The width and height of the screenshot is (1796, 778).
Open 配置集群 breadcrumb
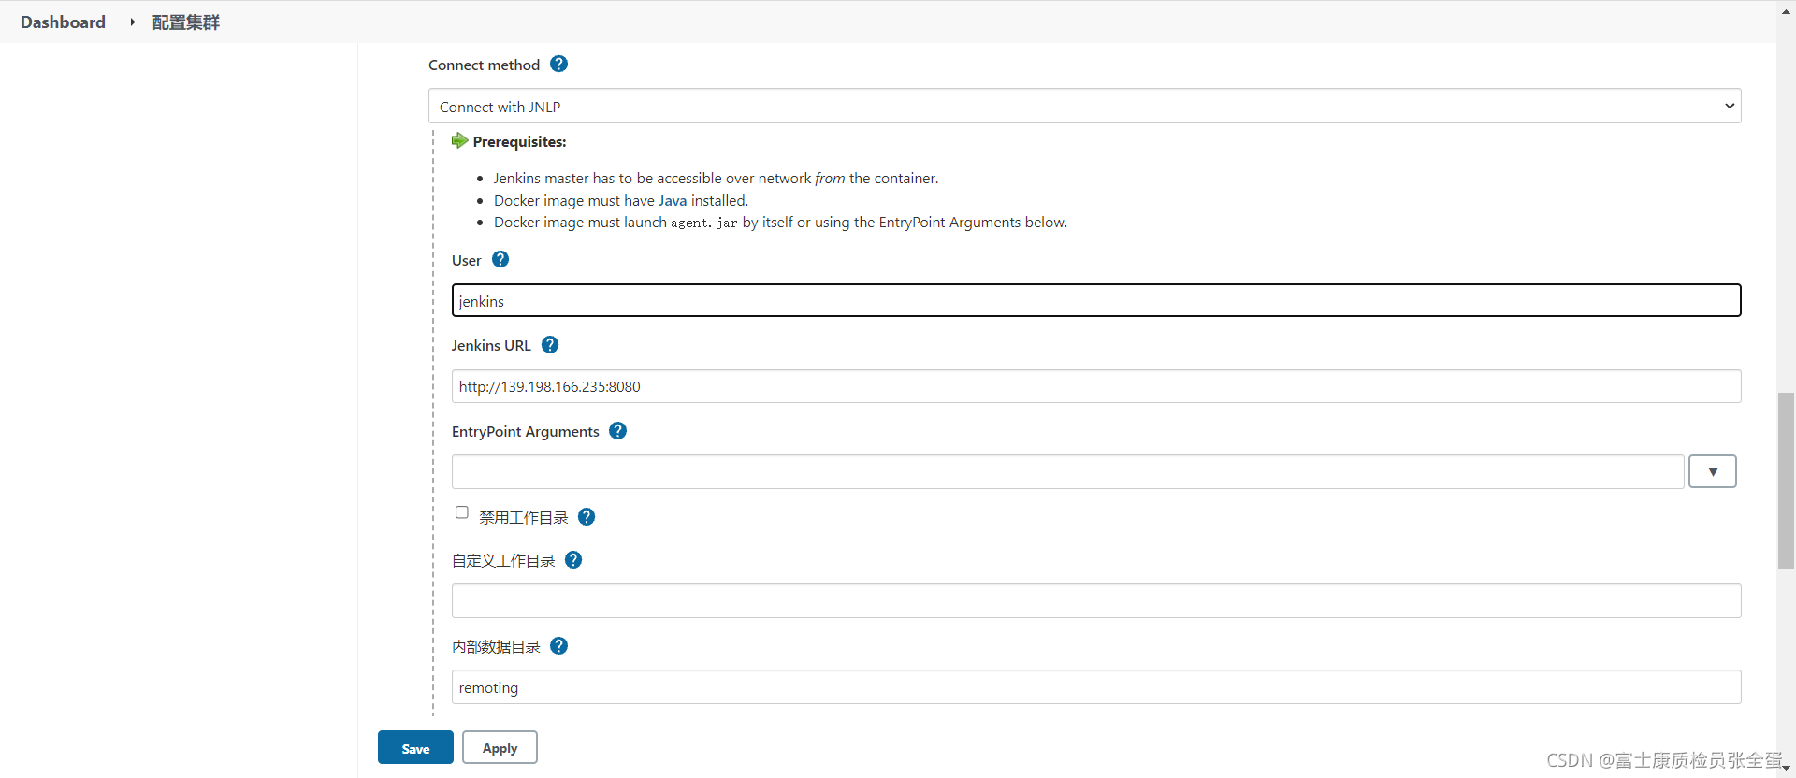(185, 22)
